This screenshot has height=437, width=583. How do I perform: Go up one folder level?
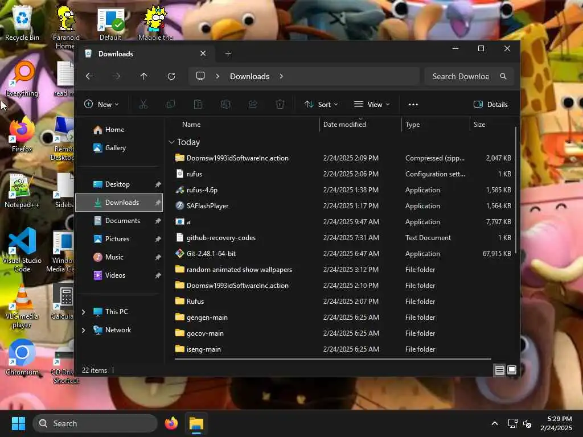pyautogui.click(x=144, y=76)
